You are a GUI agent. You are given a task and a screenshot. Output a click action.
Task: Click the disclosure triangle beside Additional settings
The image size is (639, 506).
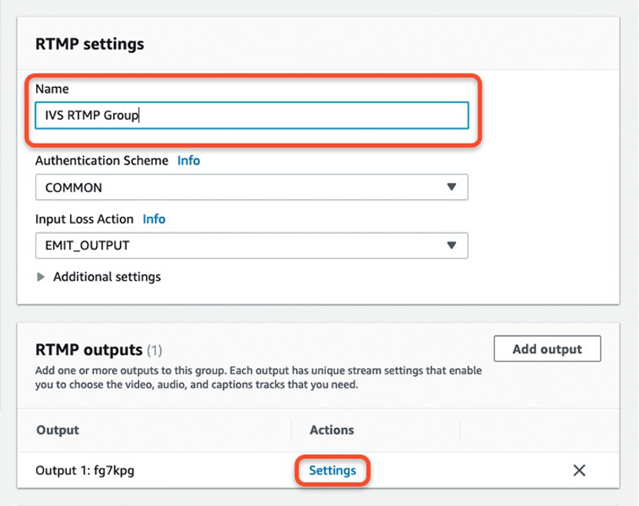42,277
